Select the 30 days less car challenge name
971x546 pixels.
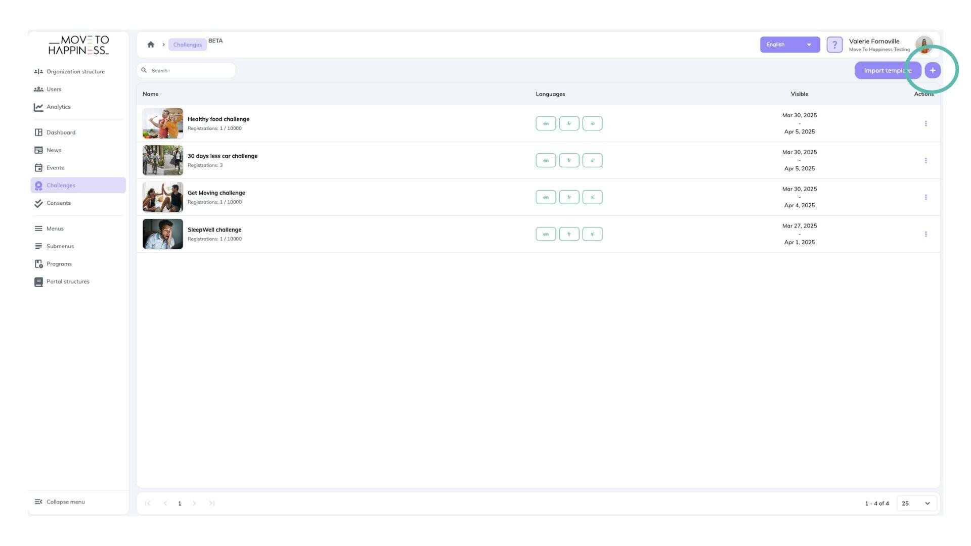(223, 156)
